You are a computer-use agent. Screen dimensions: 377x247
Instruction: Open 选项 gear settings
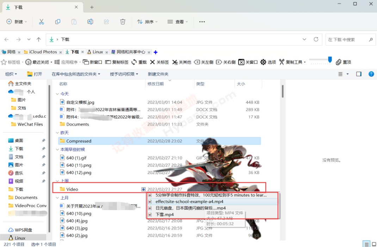268,62
